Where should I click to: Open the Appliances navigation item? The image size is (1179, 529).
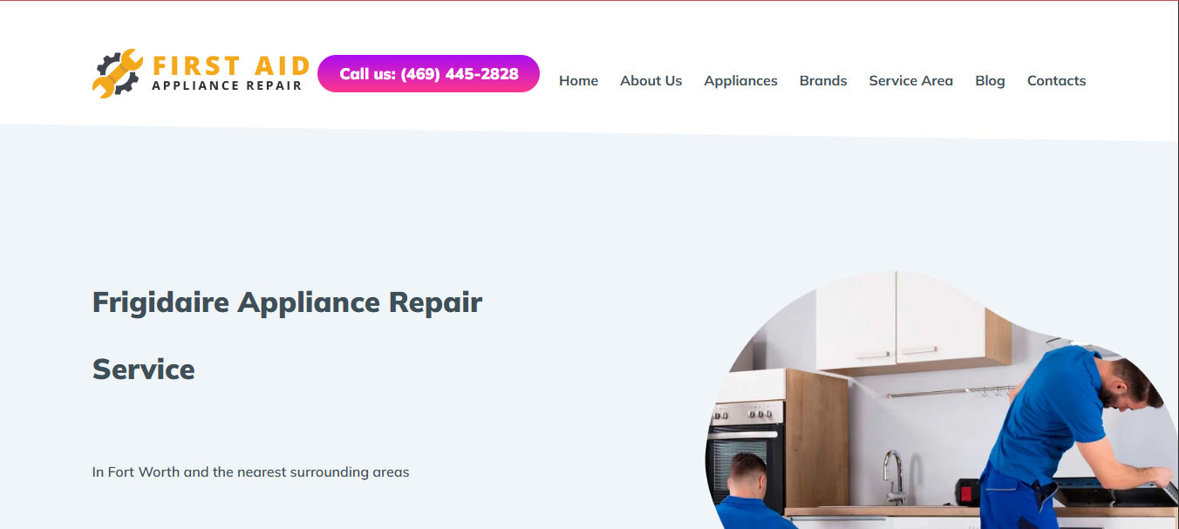click(x=740, y=80)
